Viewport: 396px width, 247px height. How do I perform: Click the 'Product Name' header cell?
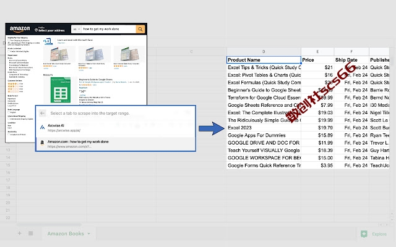coord(264,60)
